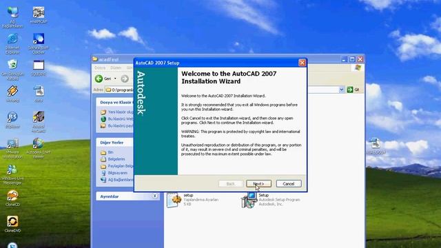Open Ağ Bağlantıları desktop icon
Viewport: 441px width, 248px height.
[12, 17]
